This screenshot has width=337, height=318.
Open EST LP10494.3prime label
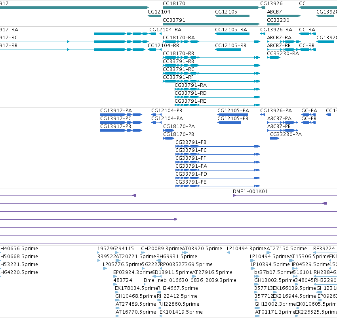247,249
